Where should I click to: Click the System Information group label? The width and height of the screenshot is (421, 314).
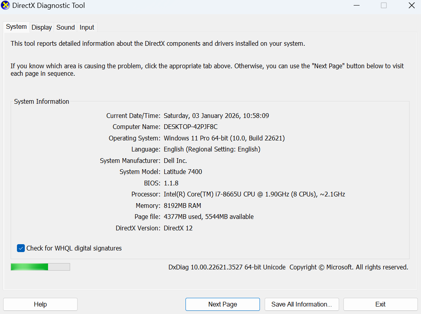point(42,102)
